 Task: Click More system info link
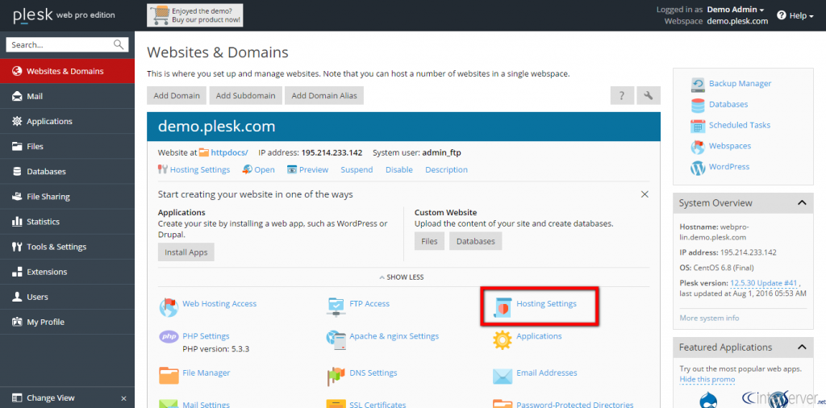point(709,318)
